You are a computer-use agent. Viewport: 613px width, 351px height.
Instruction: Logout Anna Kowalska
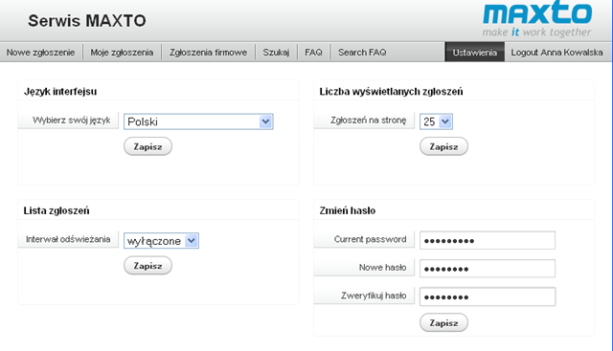pyautogui.click(x=556, y=53)
